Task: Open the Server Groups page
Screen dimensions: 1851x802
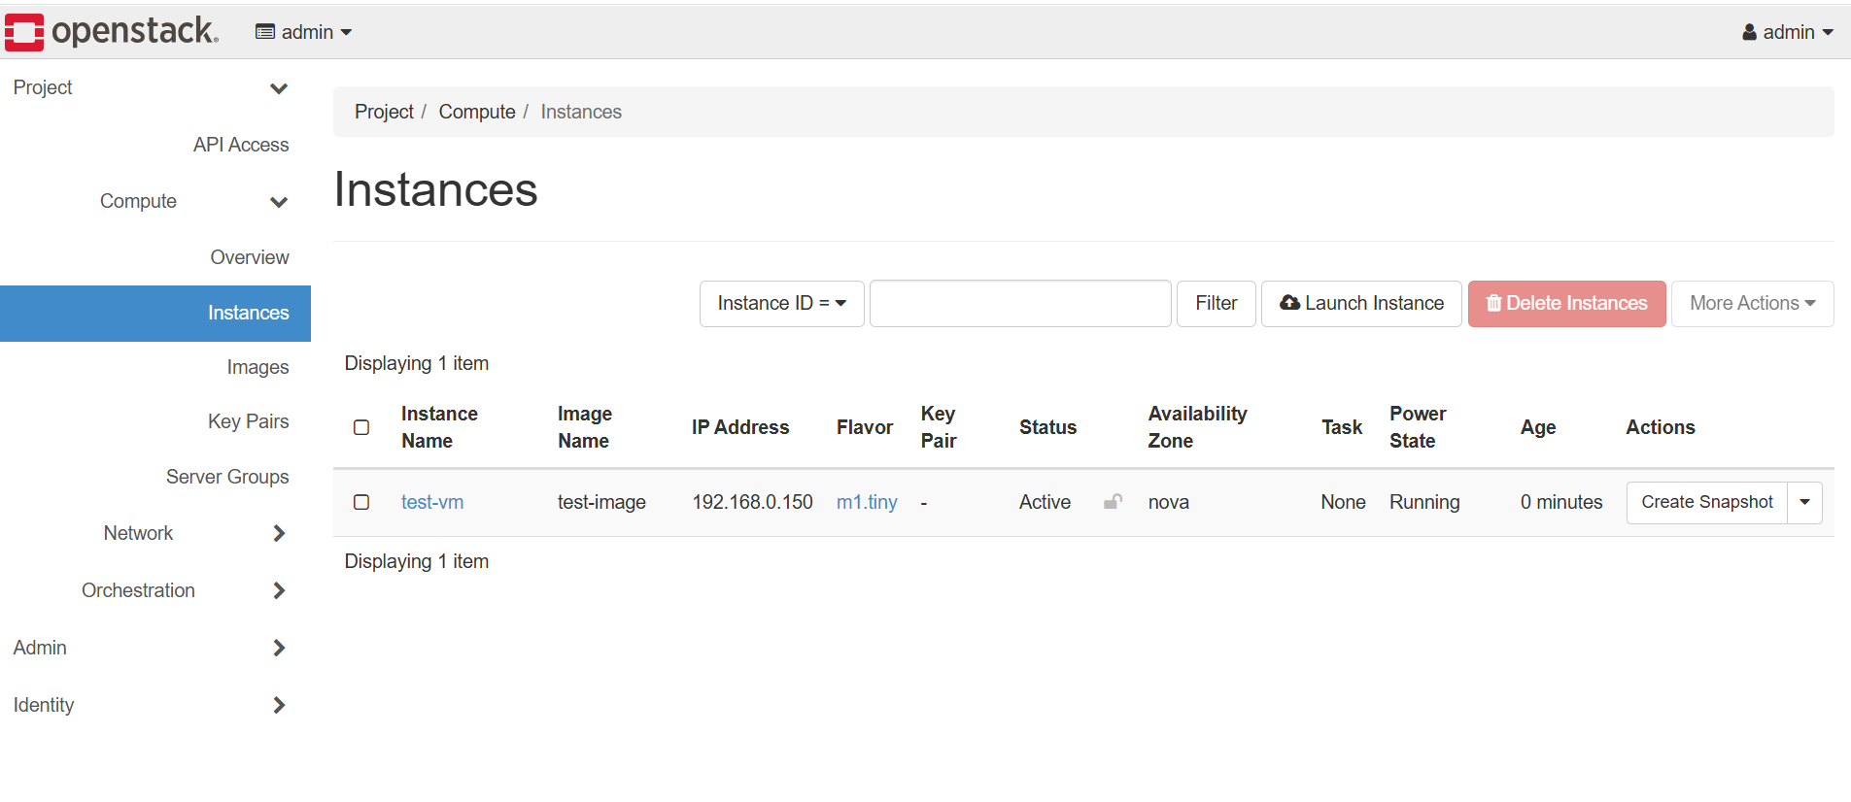Action: 227,477
